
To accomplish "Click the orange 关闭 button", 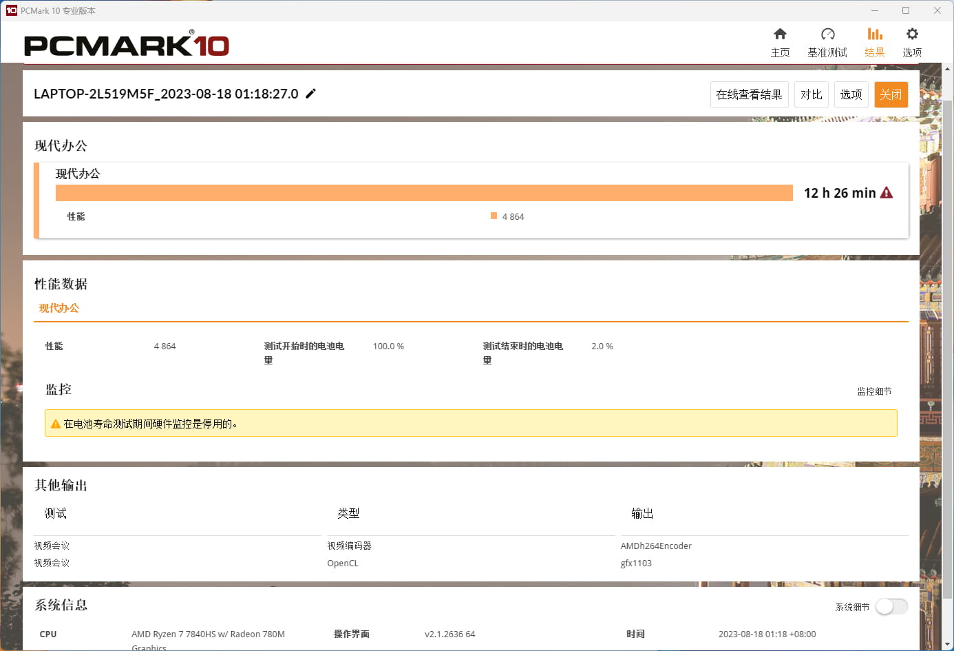I will click(x=891, y=94).
